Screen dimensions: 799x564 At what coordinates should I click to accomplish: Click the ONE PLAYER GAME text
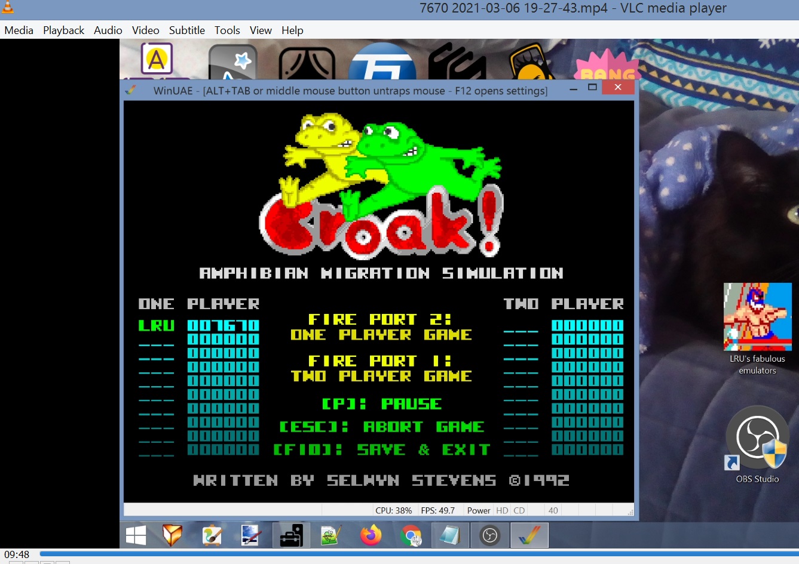381,335
